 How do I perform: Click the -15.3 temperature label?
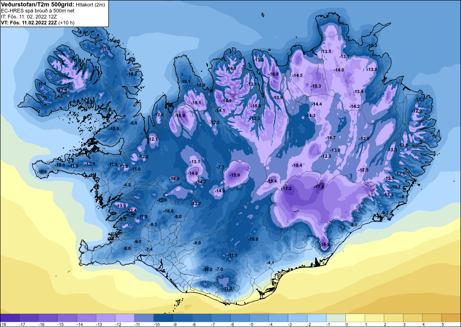coord(316,86)
